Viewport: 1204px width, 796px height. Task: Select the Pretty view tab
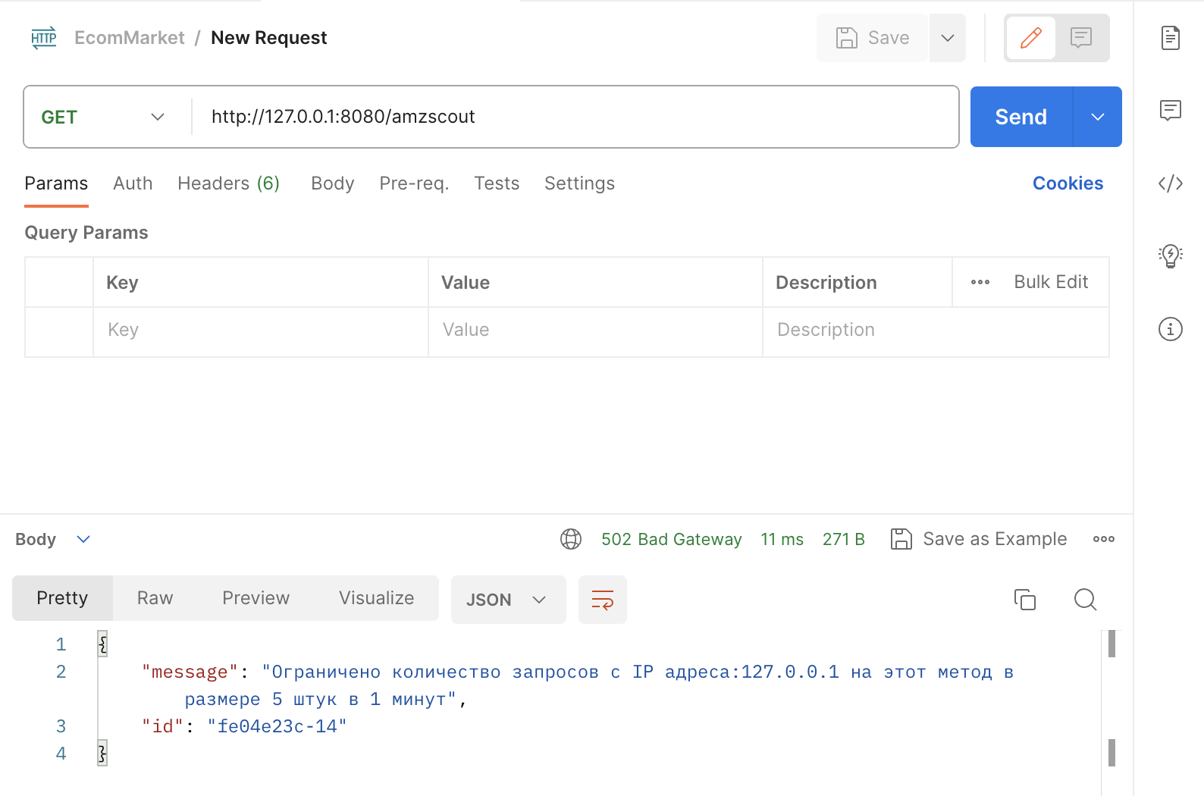tap(62, 598)
